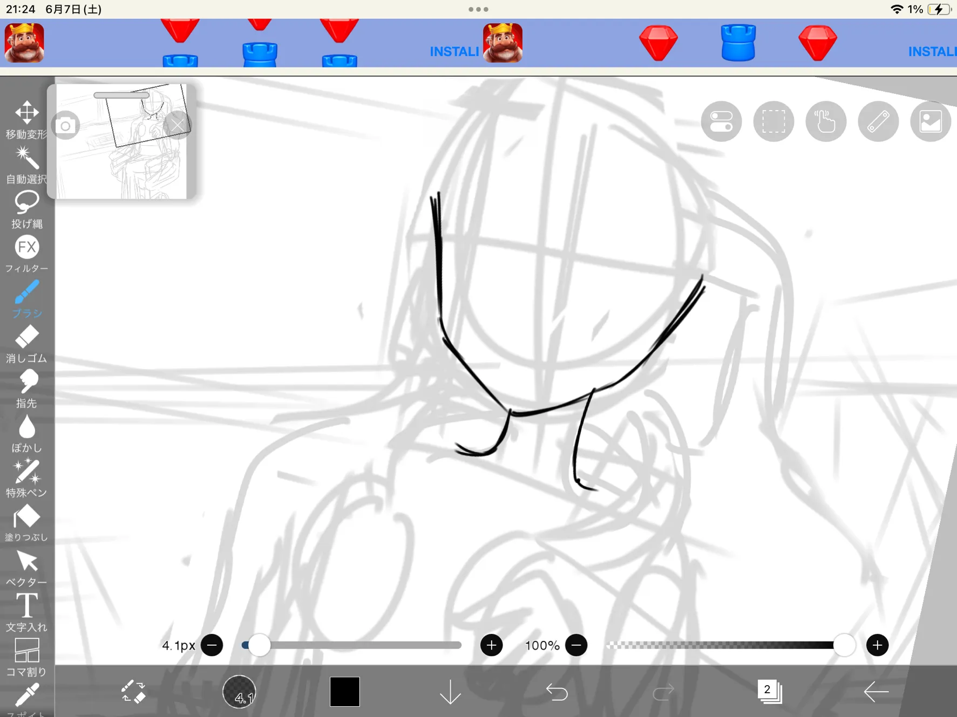Open the material image window
Image resolution: width=957 pixels, height=717 pixels.
(931, 121)
